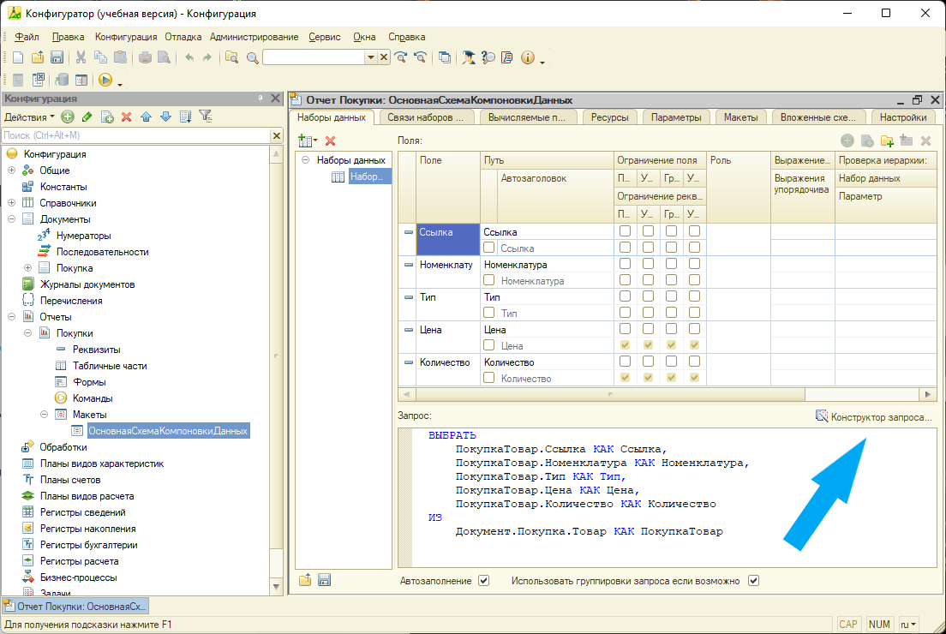Click the load from file icon below datasets
This screenshot has height=634, width=946.
tap(305, 580)
